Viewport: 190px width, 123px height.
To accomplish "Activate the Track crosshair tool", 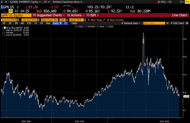I will [x=79, y=26].
